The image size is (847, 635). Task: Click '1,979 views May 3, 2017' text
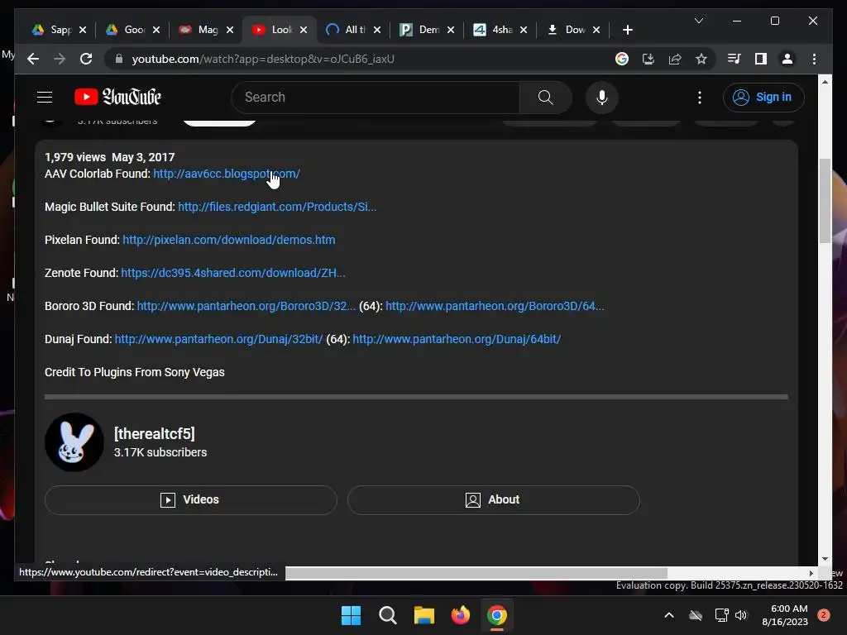(x=110, y=157)
